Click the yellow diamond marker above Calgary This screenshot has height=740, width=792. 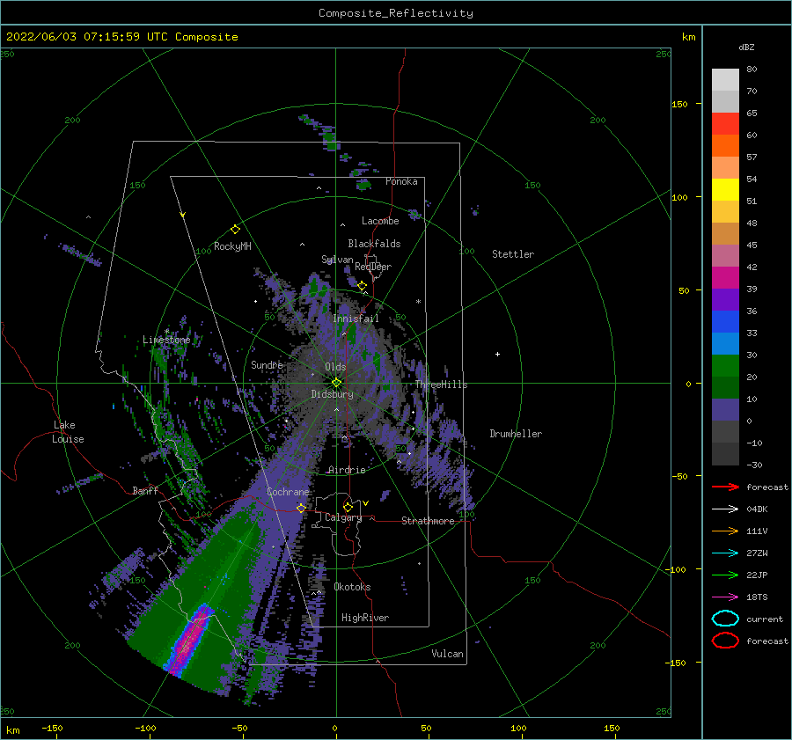coord(348,507)
